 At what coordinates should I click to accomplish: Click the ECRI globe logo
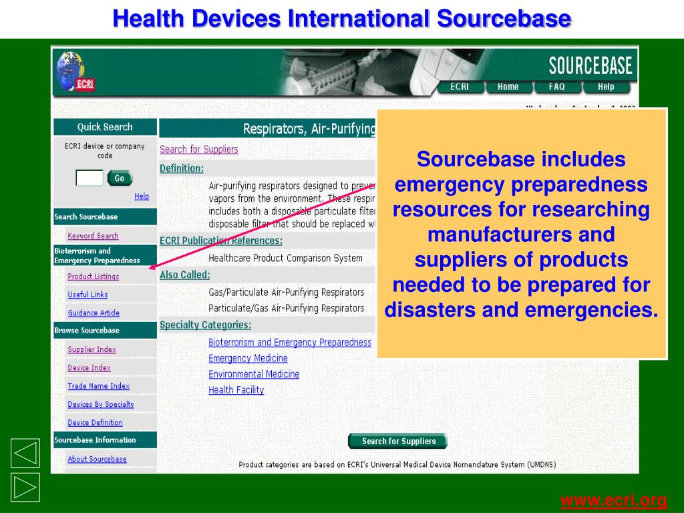pos(75,71)
